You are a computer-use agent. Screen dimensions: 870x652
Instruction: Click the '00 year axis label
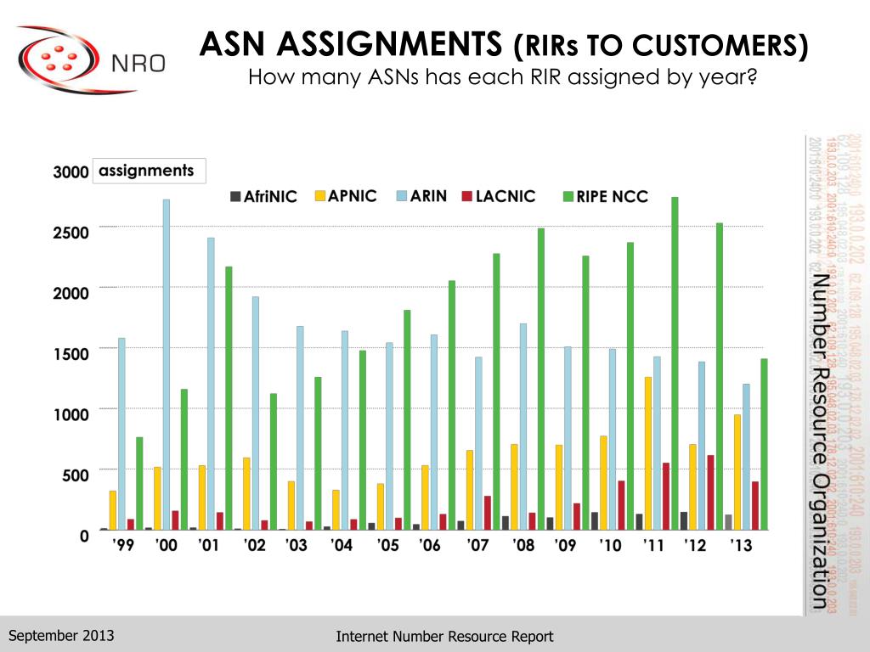(166, 545)
